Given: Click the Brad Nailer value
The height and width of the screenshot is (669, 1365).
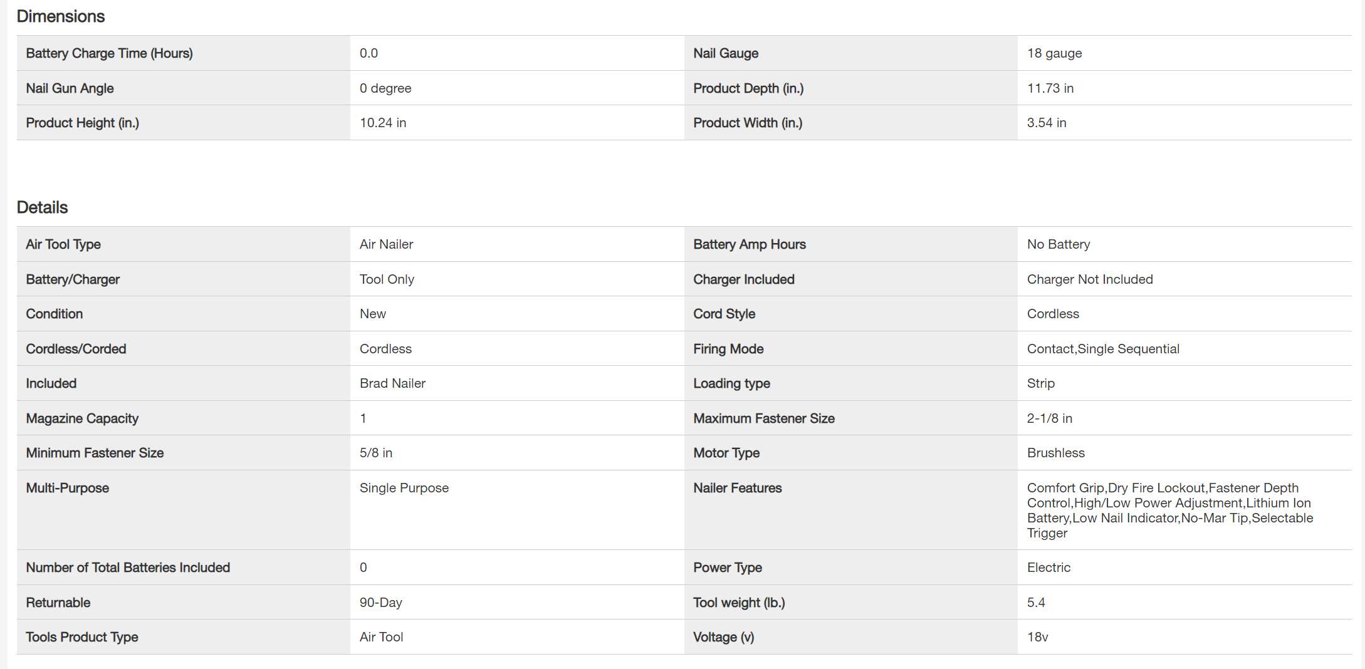Looking at the screenshot, I should [392, 383].
